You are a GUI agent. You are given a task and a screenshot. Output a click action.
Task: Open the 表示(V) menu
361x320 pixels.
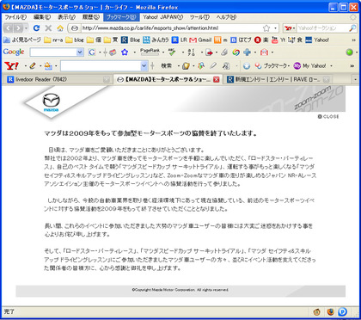pyautogui.click(x=66, y=17)
